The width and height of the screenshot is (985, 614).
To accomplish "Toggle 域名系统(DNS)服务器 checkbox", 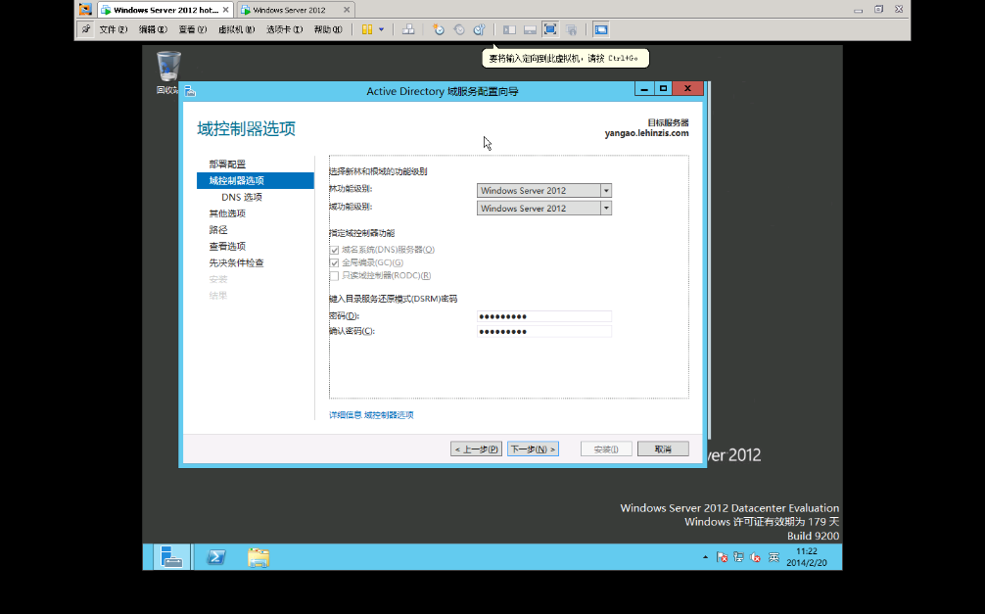I will point(334,250).
